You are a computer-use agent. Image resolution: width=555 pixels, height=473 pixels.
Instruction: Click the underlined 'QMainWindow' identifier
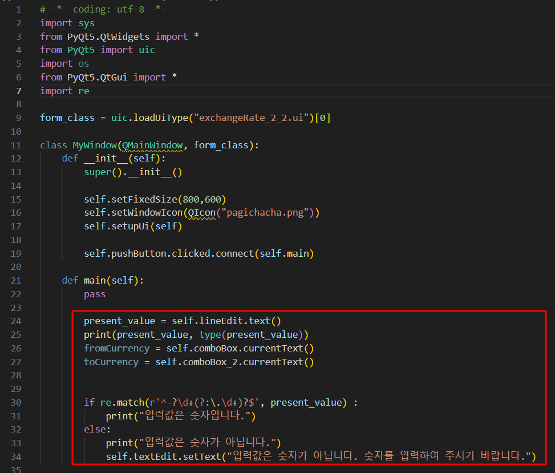[152, 145]
